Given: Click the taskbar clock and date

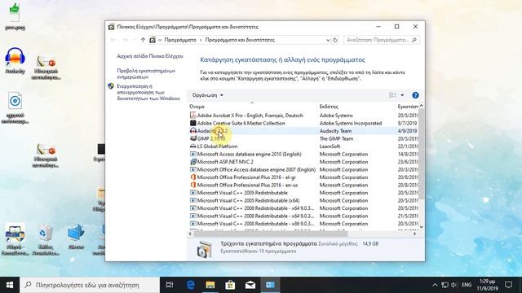Looking at the screenshot, I should pos(488,285).
